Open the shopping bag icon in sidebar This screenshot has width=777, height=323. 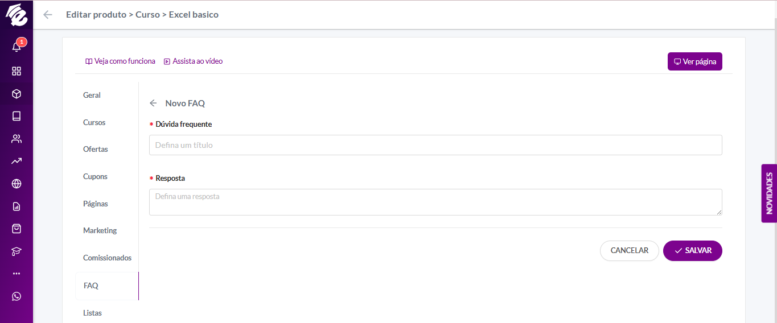(17, 229)
